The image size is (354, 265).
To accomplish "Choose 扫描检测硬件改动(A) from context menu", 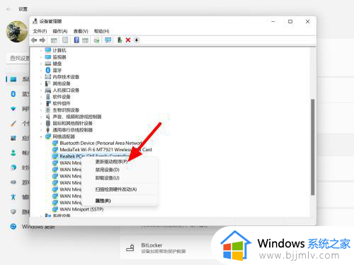I will point(116,189).
